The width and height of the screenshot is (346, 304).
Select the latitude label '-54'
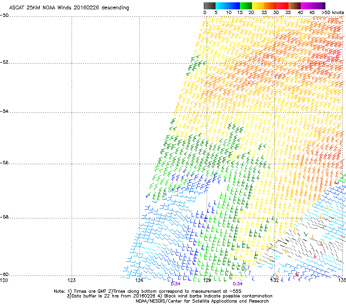(4, 111)
